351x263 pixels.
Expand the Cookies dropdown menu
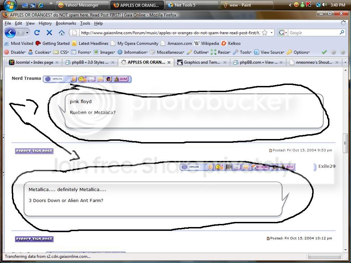[x=40, y=52]
